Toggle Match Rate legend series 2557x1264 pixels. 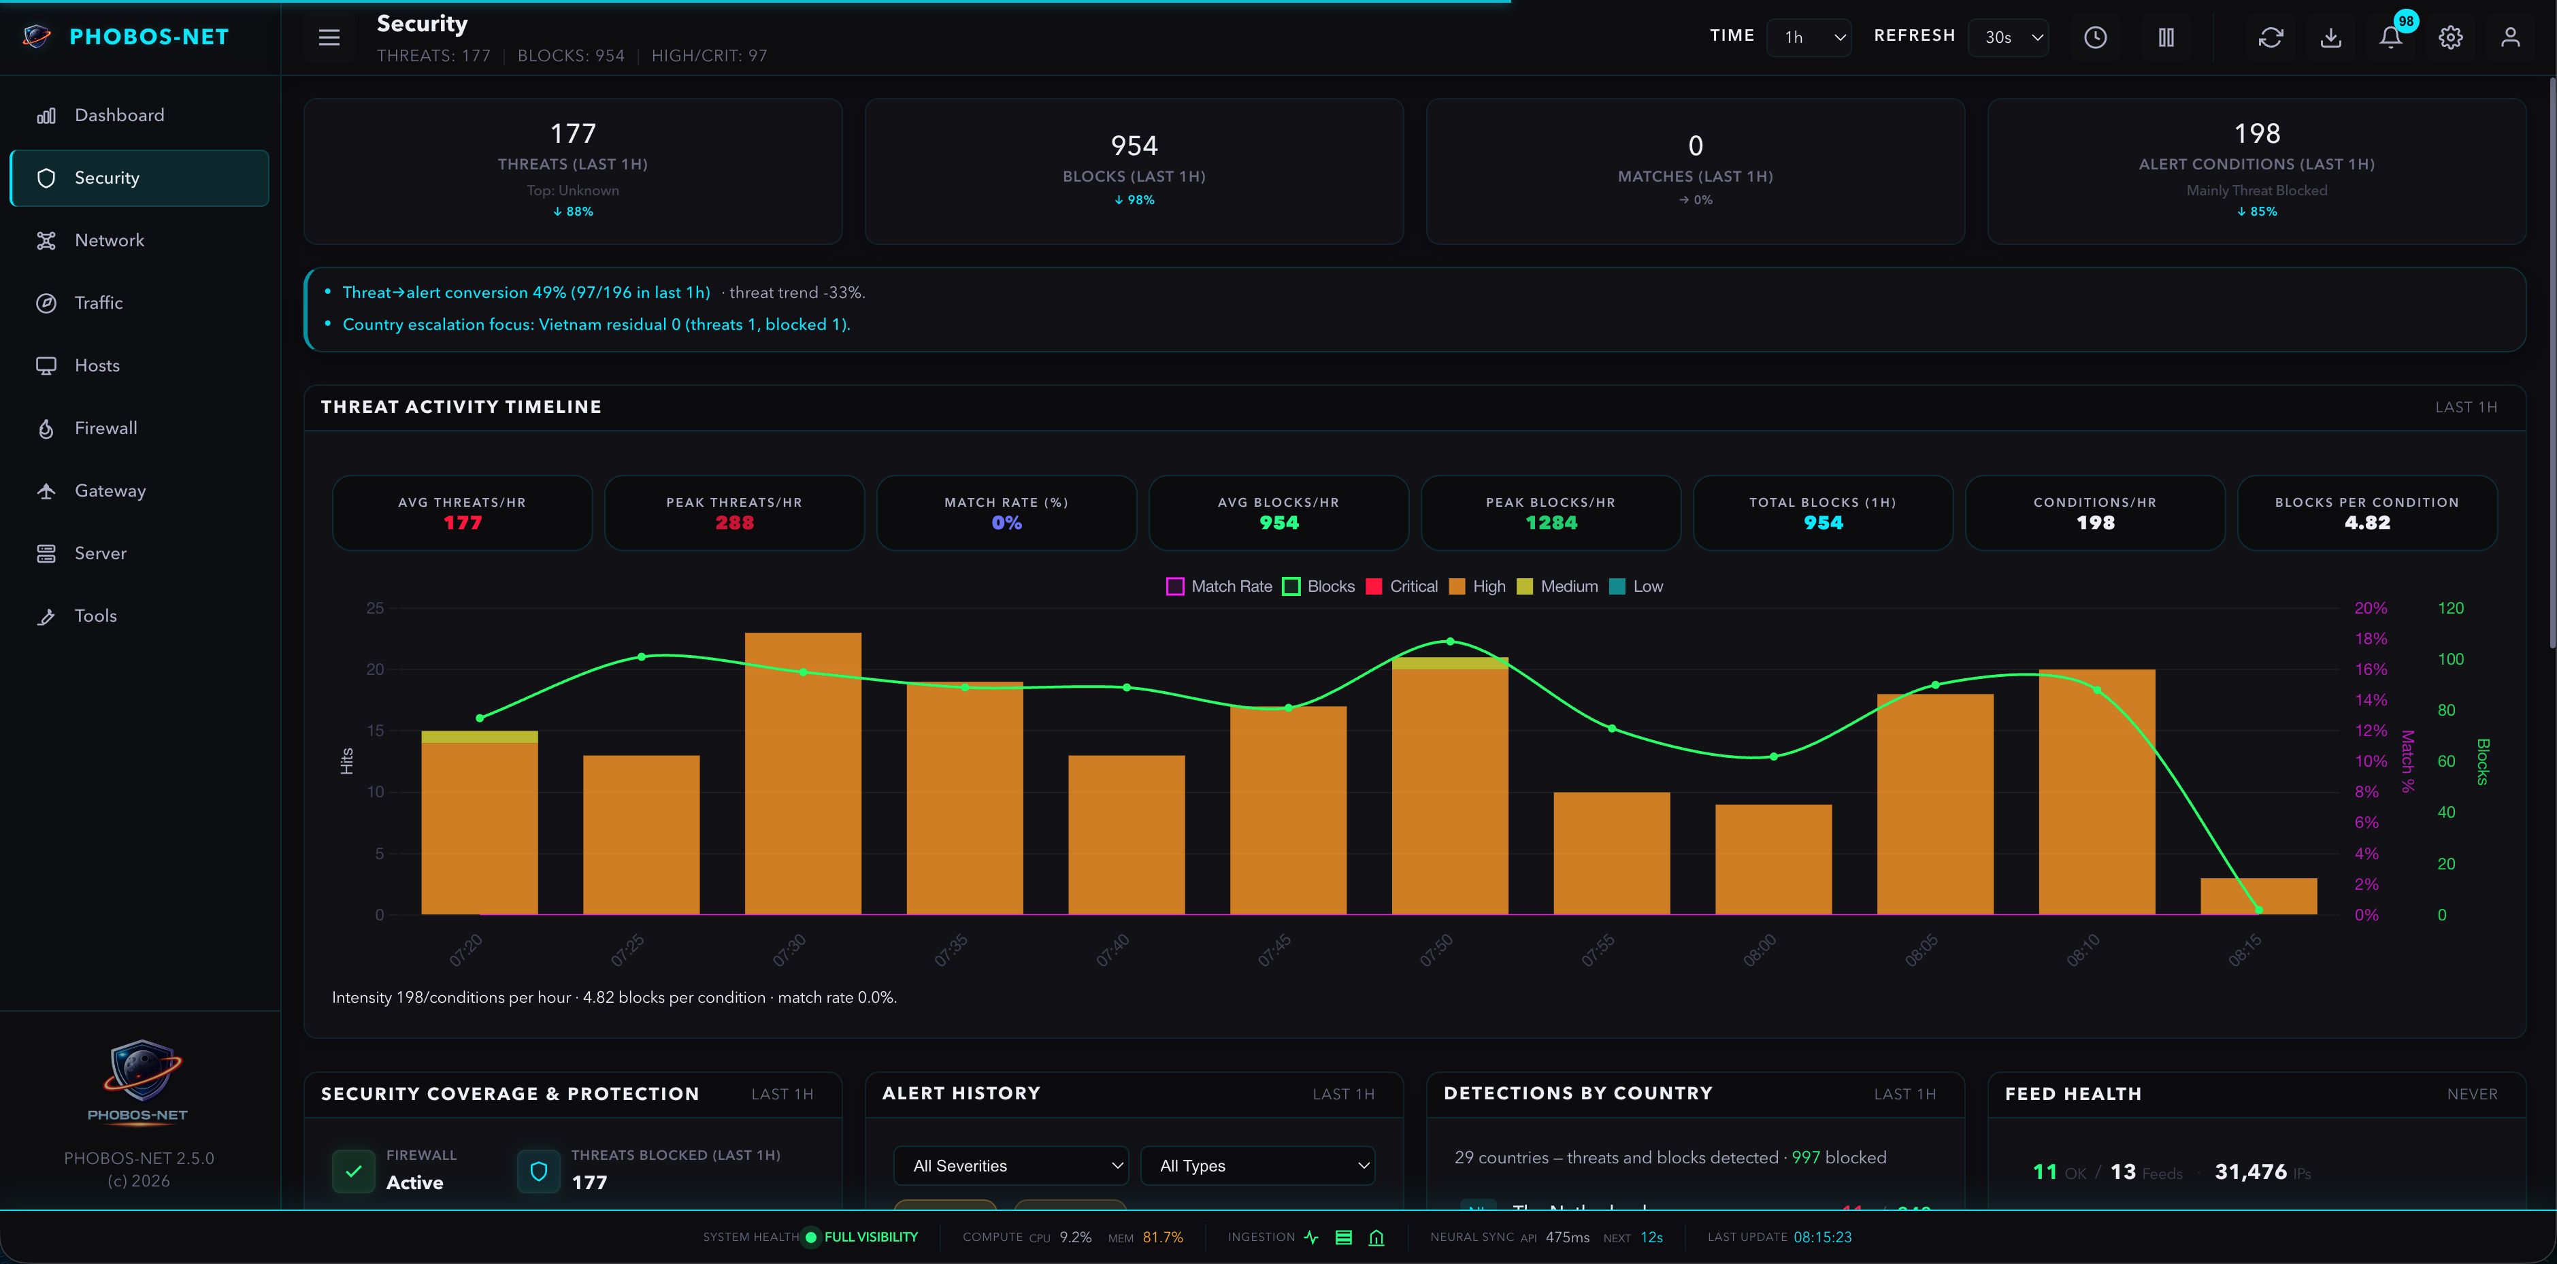pyautogui.click(x=1219, y=586)
